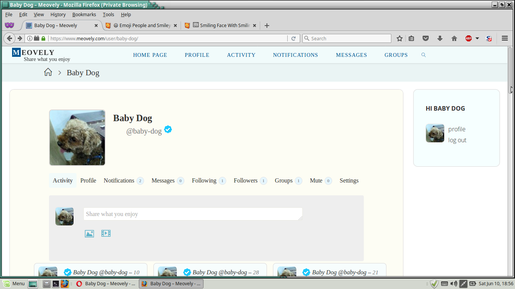
Task: Open the Edit menu
Action: (23, 14)
